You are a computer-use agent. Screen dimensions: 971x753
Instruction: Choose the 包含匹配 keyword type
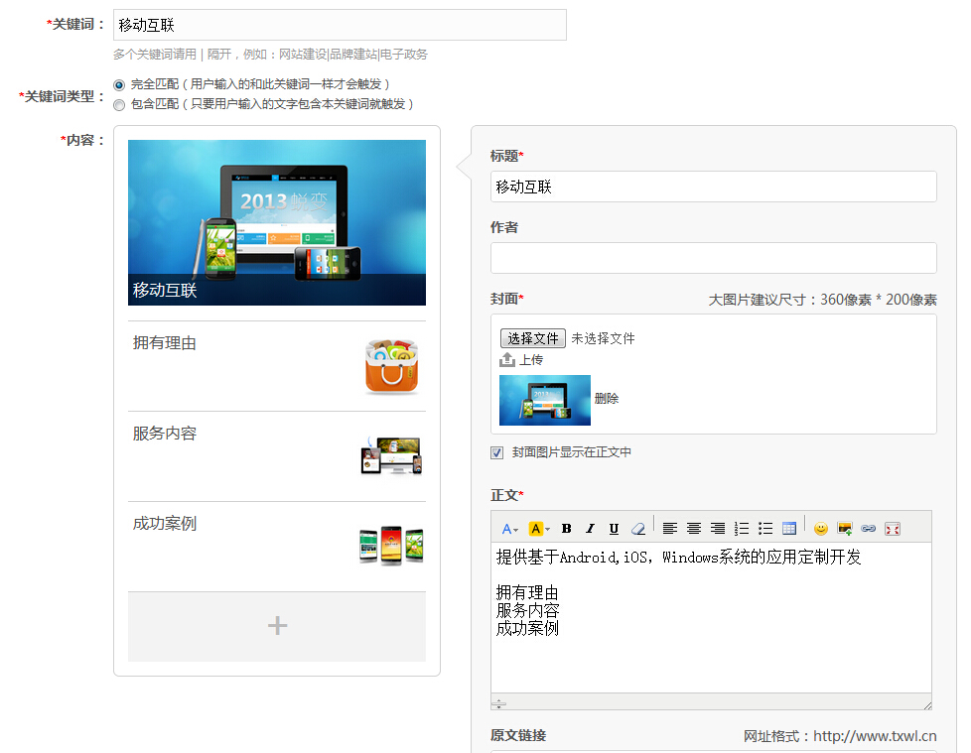tap(119, 104)
